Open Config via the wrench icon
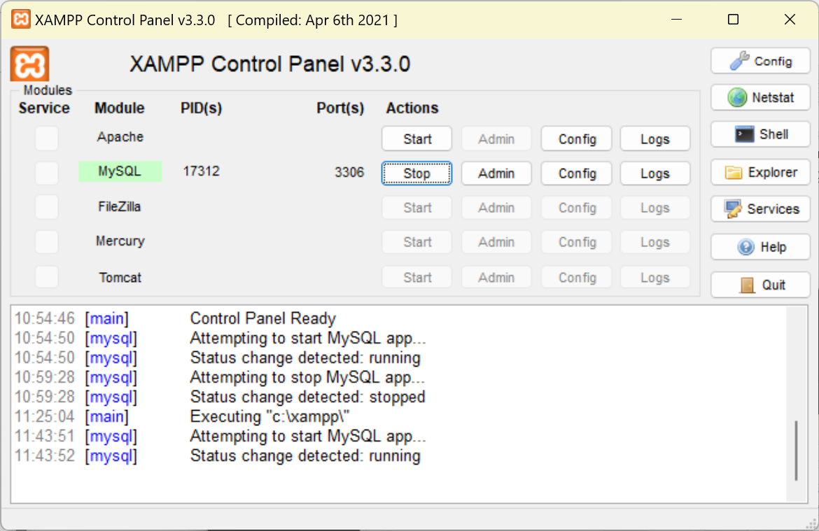819x531 pixels. point(740,62)
